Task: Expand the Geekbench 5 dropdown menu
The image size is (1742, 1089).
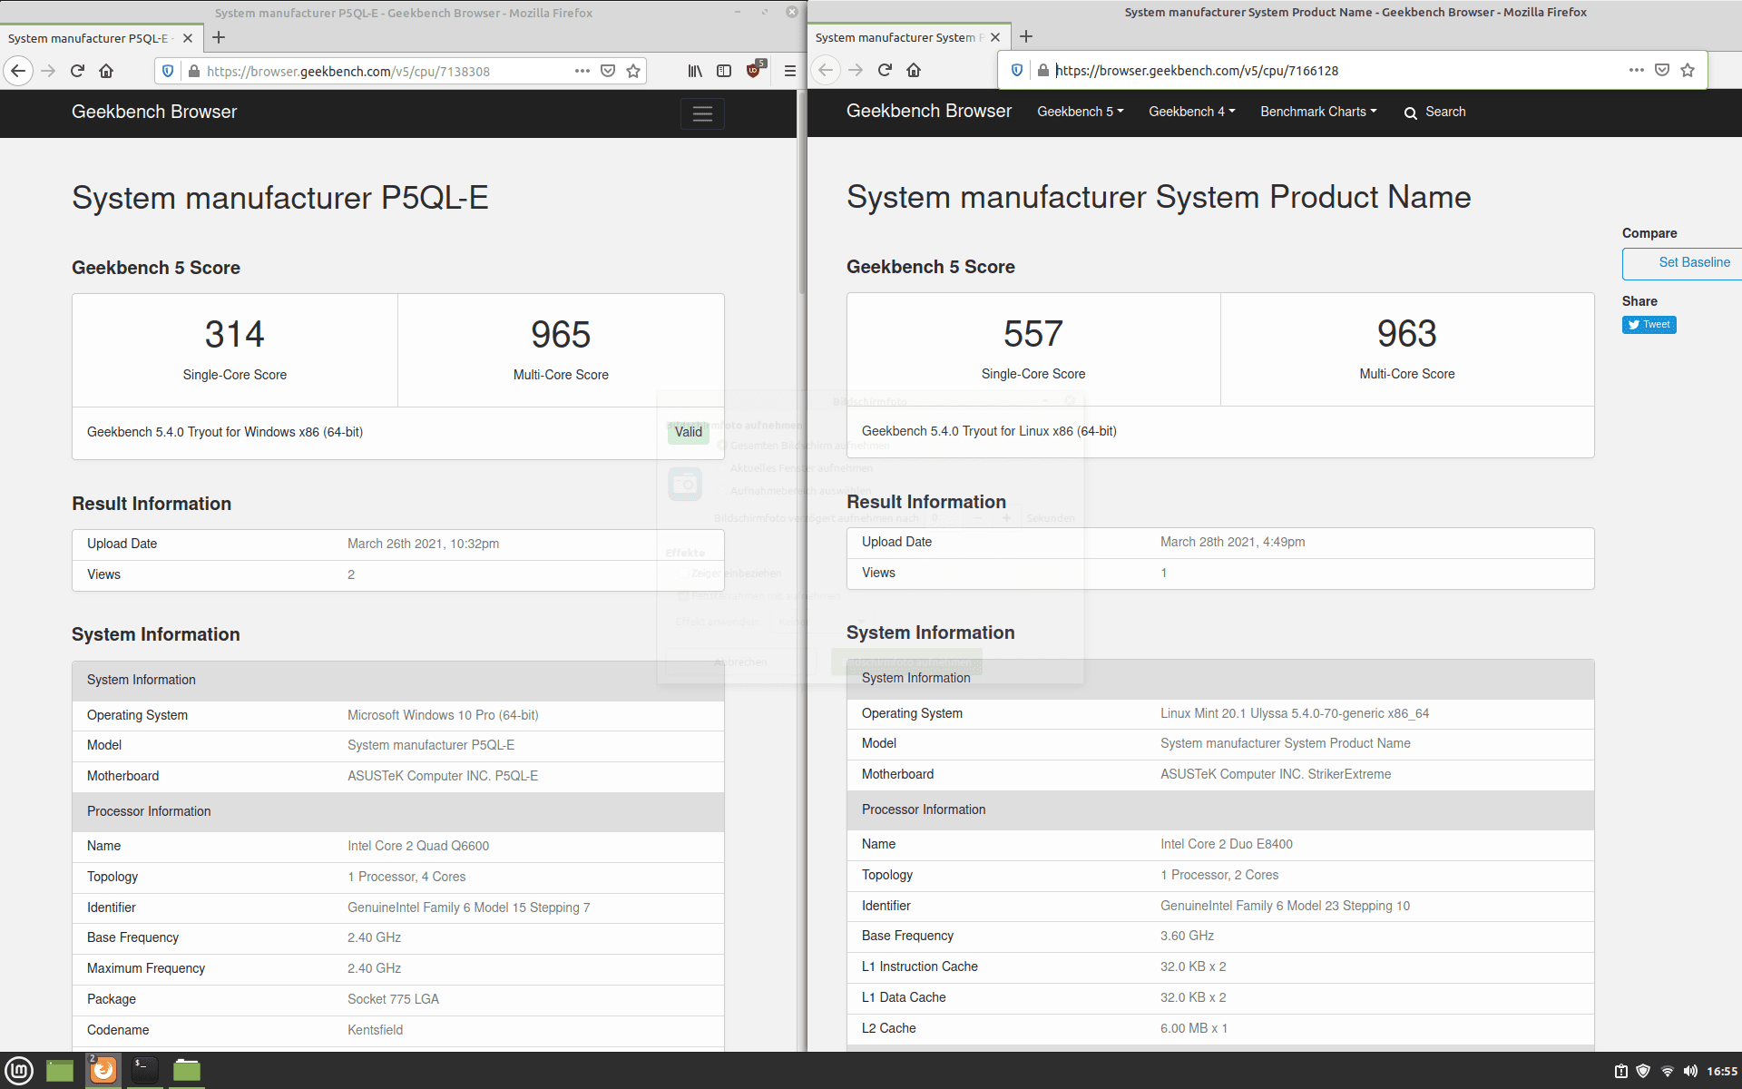Action: 1081,112
